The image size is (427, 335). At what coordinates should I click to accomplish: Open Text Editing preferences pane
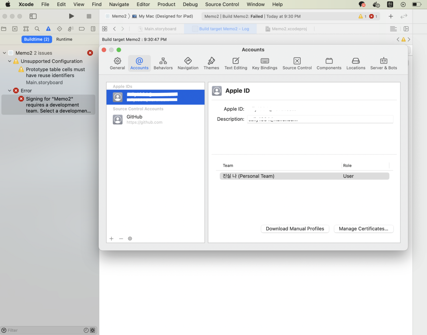[x=236, y=63]
